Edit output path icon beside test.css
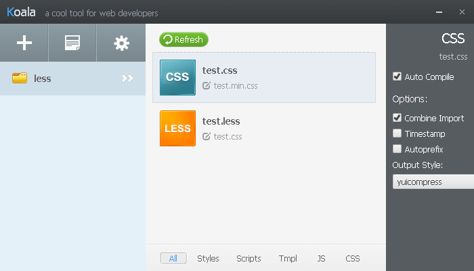This screenshot has width=474, height=271. point(207,136)
